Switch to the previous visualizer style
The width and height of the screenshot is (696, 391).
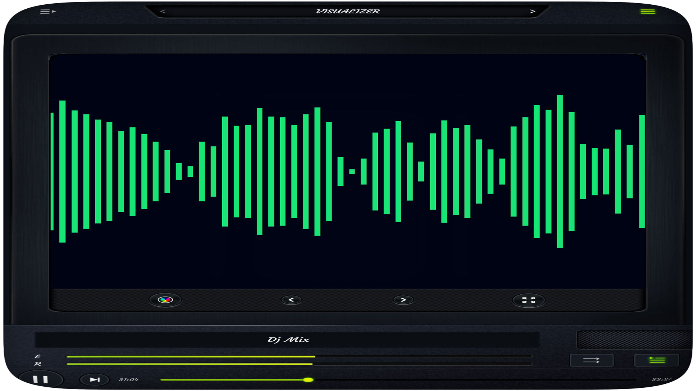(x=292, y=299)
